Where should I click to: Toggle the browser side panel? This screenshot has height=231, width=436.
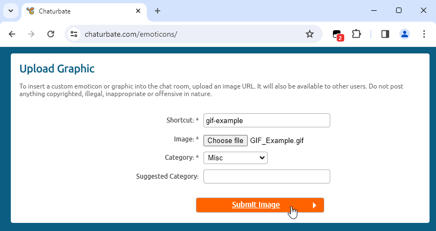point(385,34)
